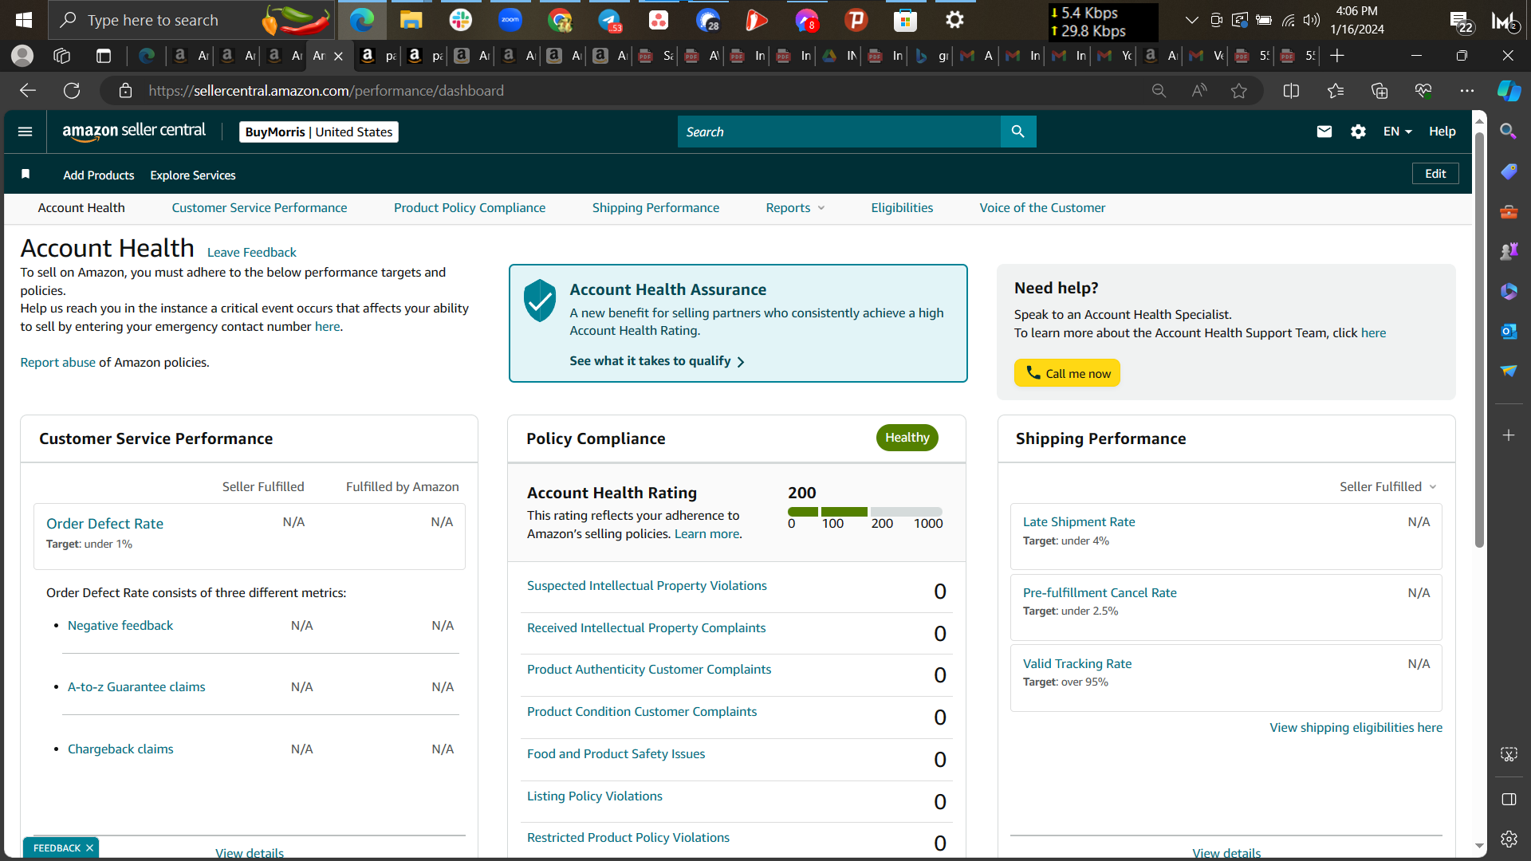Open Edge split screen icon
1531x861 pixels.
(1292, 91)
